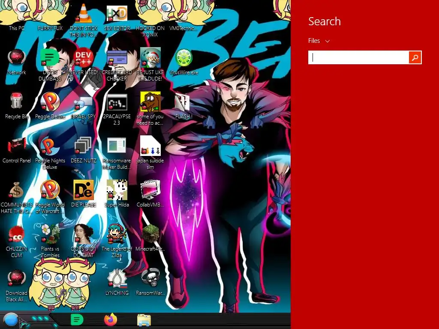
Task: Select the Recycle Bin icon
Action: tap(17, 106)
